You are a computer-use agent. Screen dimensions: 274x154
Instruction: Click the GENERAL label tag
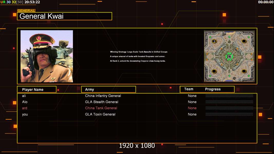26,11
